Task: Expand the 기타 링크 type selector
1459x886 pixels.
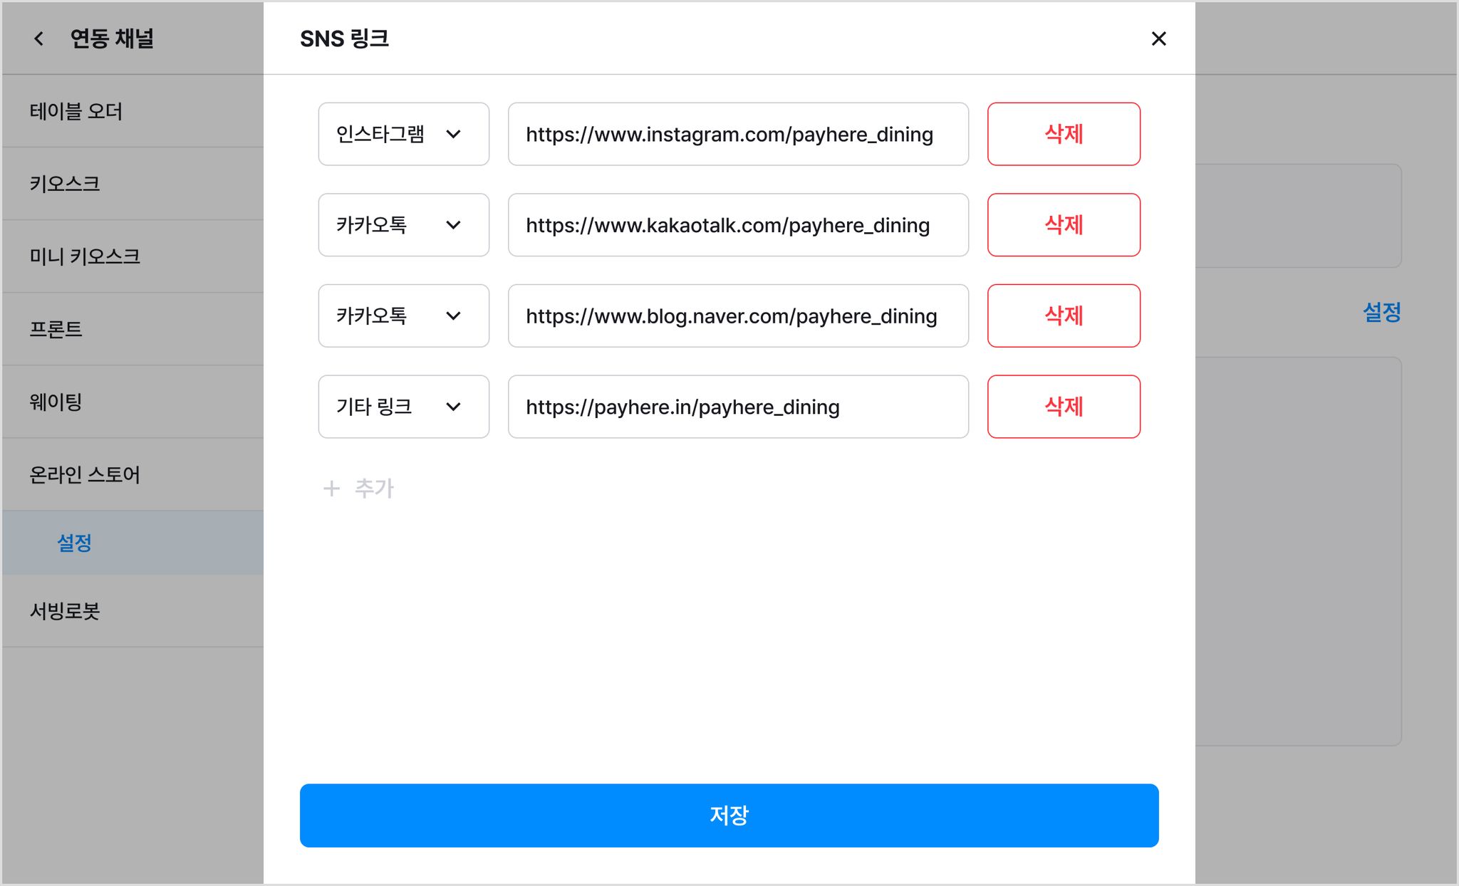Action: pyautogui.click(x=403, y=407)
